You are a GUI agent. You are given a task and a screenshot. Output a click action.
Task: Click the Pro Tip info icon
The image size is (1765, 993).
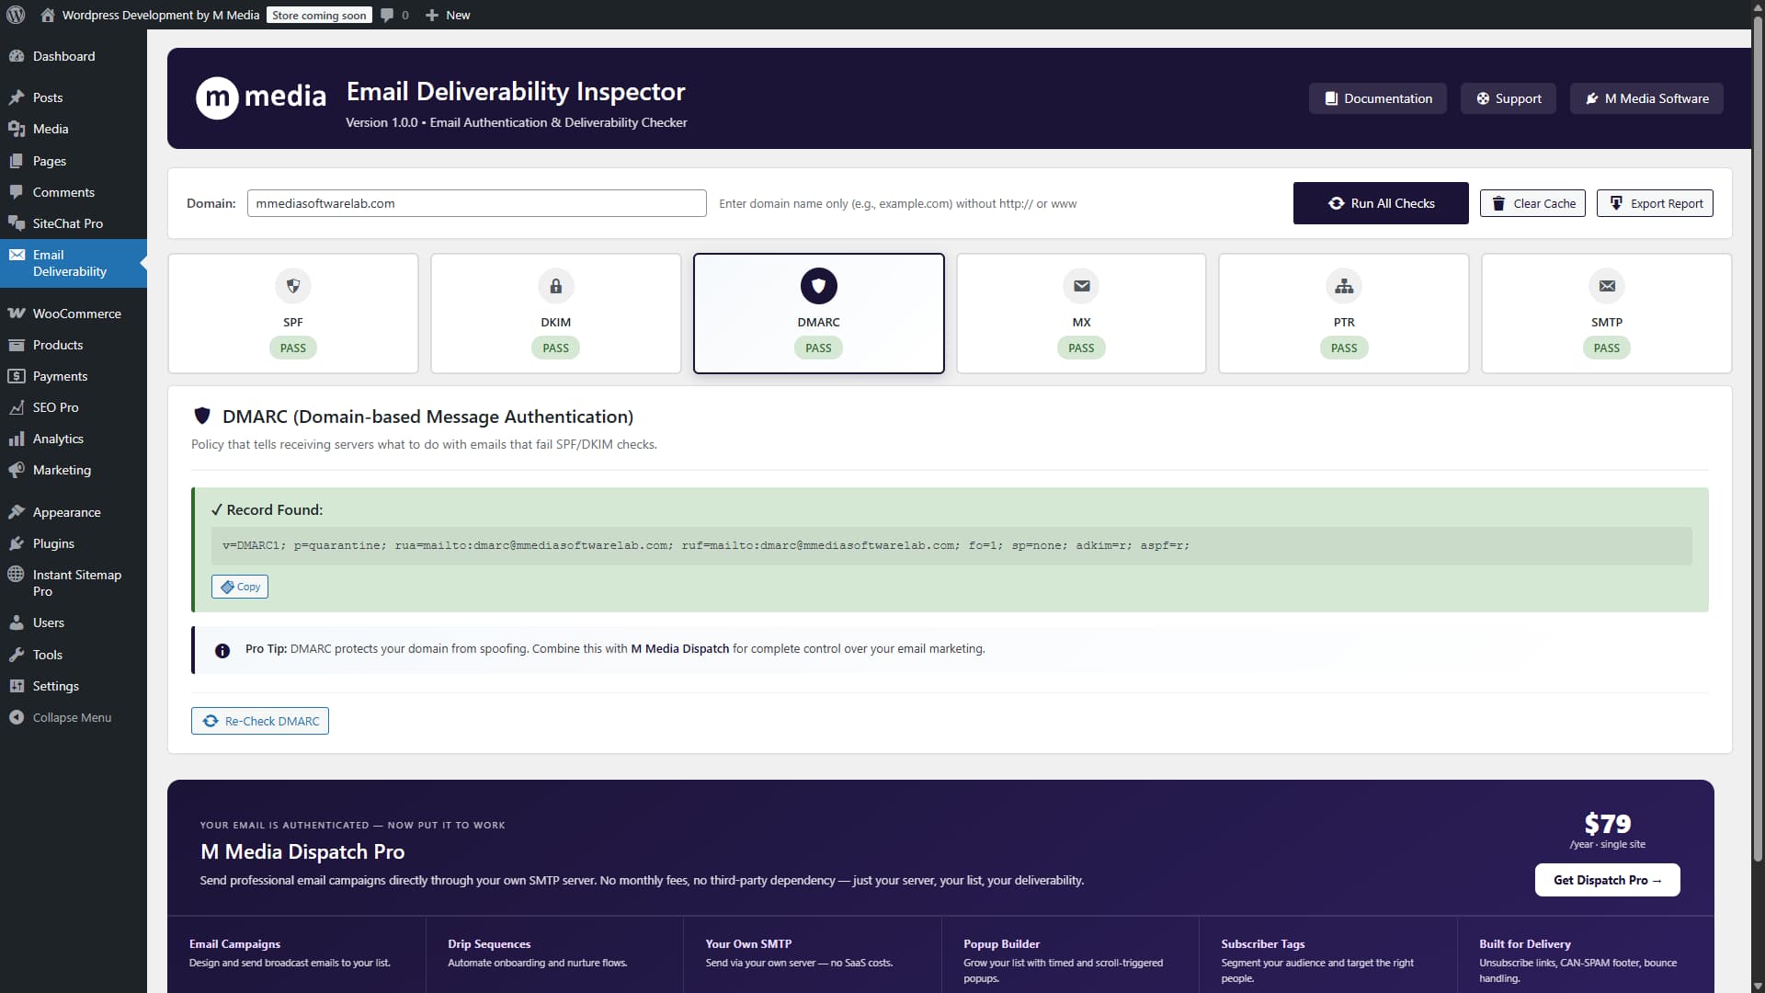(x=222, y=650)
